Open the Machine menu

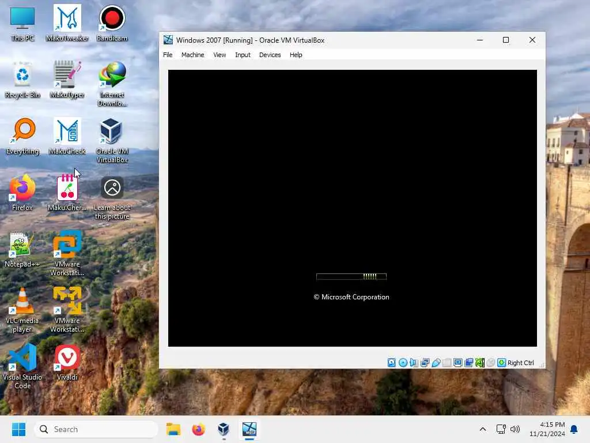(192, 55)
